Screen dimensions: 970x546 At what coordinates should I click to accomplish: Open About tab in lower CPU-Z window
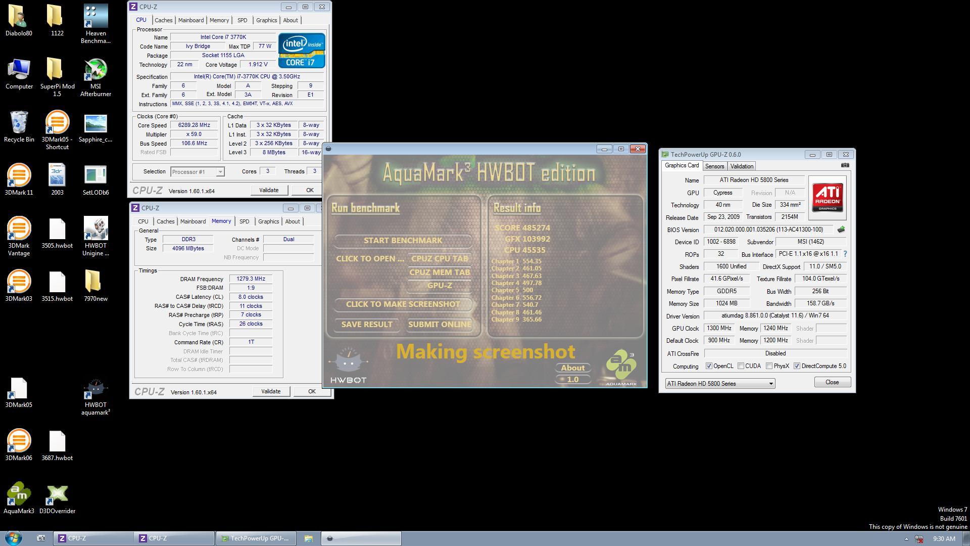click(293, 221)
